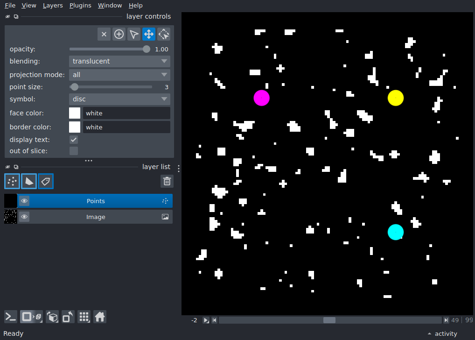Delete selected layer with trash icon
The width and height of the screenshot is (475, 340).
pyautogui.click(x=167, y=181)
